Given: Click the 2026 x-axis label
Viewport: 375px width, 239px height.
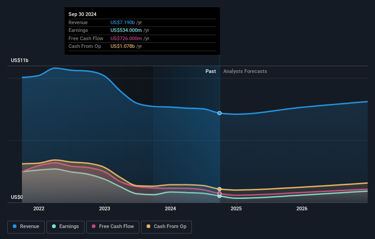Looking at the screenshot, I should pos(302,209).
